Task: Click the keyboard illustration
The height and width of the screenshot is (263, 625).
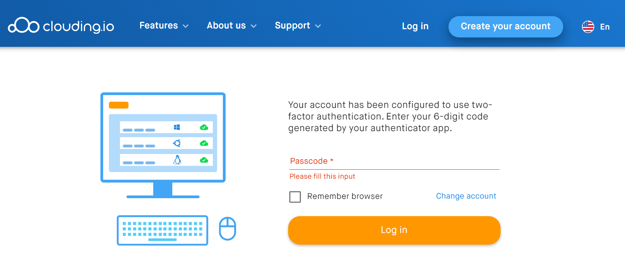Action: (163, 230)
